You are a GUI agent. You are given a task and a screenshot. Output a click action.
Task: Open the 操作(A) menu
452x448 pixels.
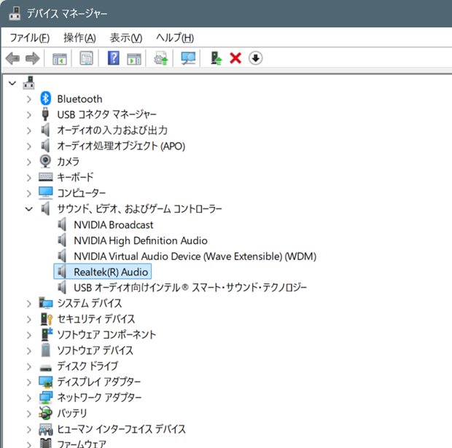coord(79,38)
